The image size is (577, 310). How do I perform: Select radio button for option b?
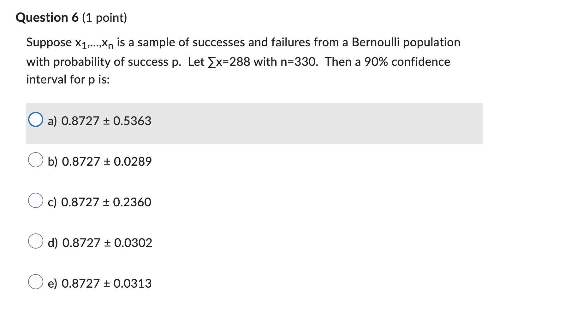click(x=36, y=160)
